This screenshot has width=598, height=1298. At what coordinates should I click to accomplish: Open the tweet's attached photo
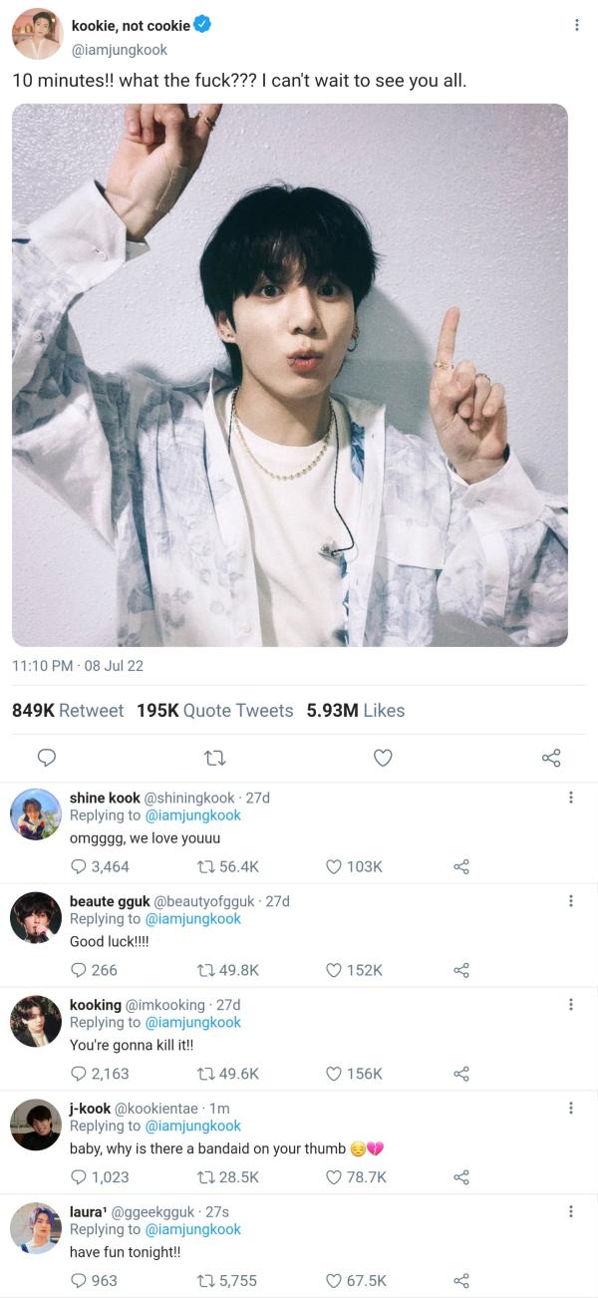[x=290, y=375]
